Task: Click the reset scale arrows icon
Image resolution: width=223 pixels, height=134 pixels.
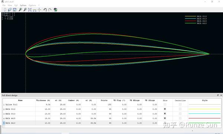Action: click(30, 10)
